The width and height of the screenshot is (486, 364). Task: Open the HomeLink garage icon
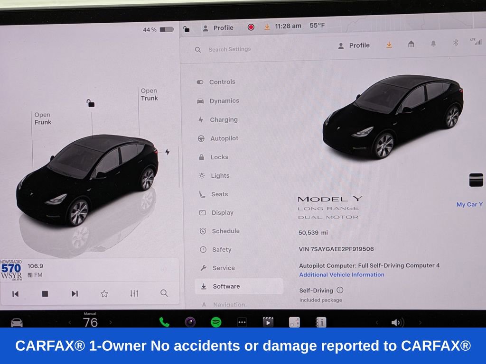tap(411, 44)
